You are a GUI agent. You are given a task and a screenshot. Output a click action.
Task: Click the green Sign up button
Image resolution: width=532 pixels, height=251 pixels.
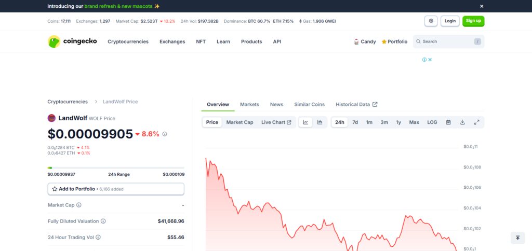[x=473, y=21]
